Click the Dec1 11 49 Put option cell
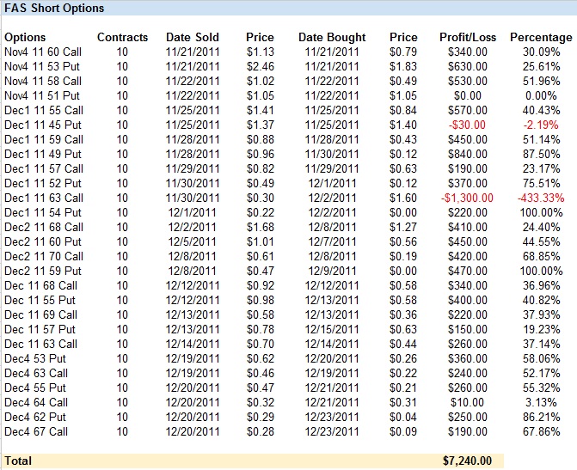 pos(43,154)
